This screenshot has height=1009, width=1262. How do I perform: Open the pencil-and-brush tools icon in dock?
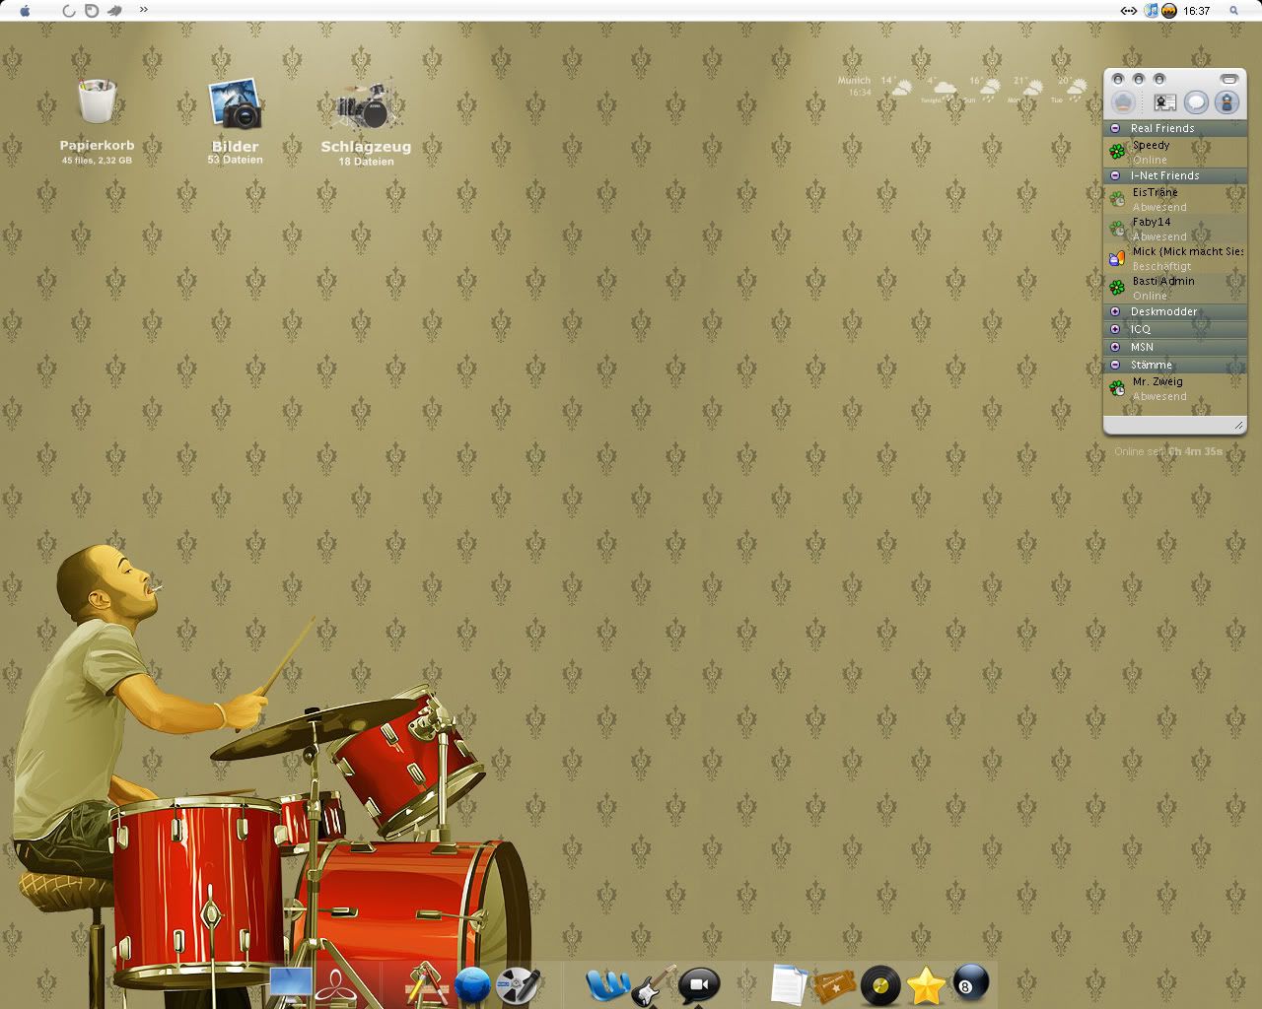426,984
